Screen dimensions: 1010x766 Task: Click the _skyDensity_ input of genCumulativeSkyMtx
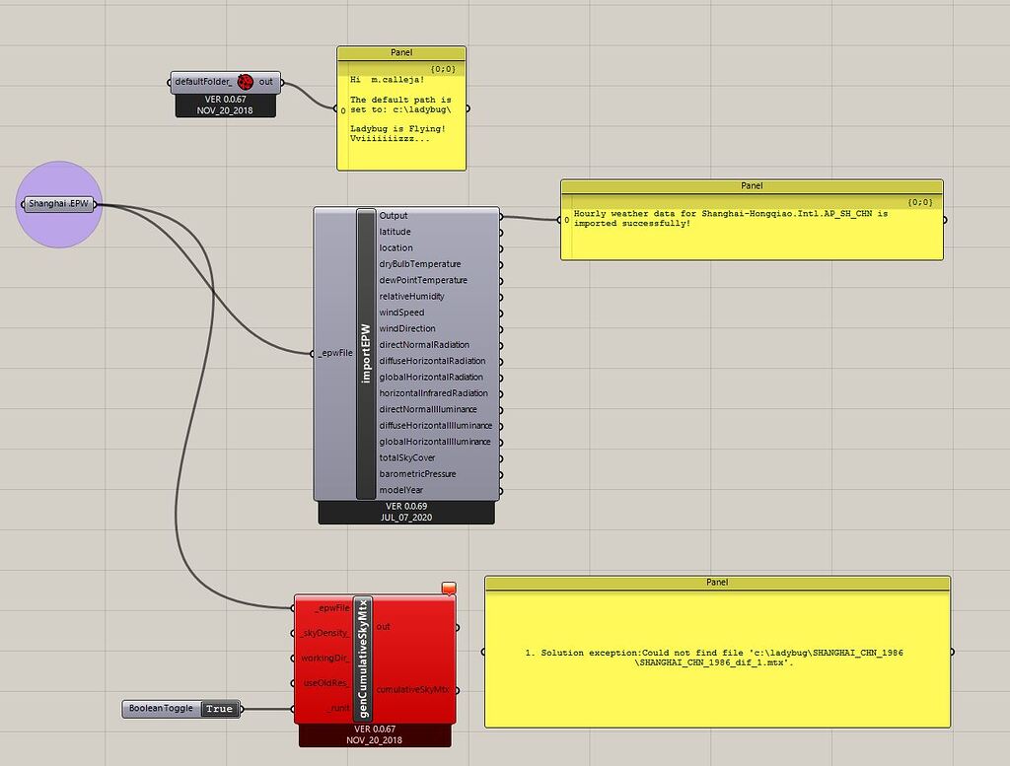325,632
